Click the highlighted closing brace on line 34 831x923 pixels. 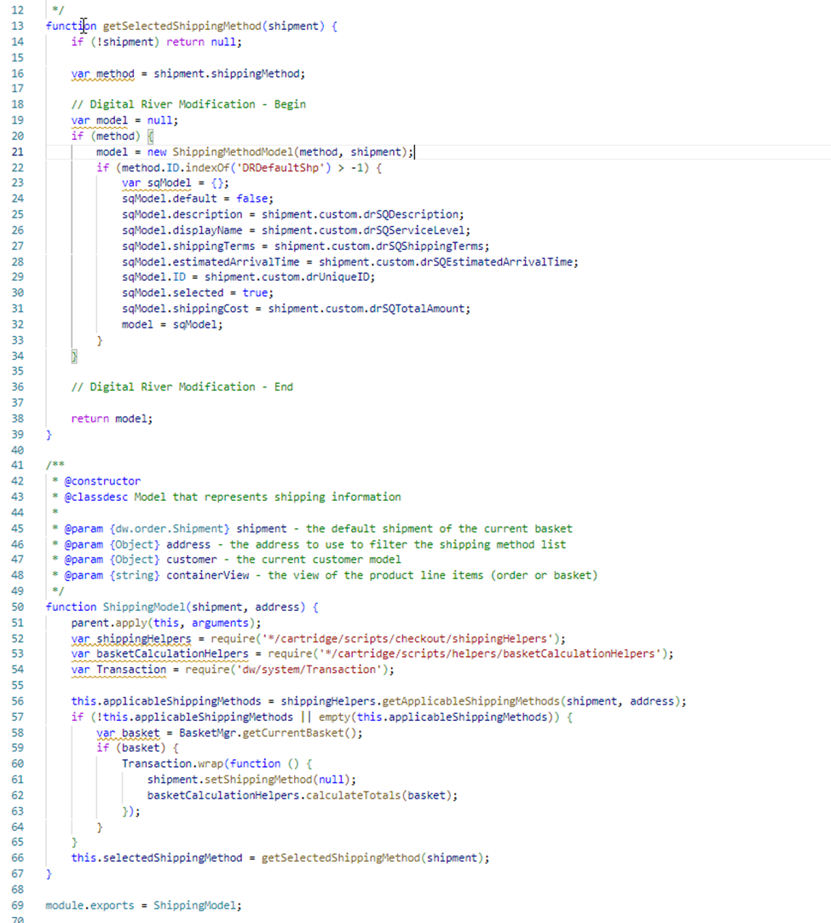tap(74, 356)
